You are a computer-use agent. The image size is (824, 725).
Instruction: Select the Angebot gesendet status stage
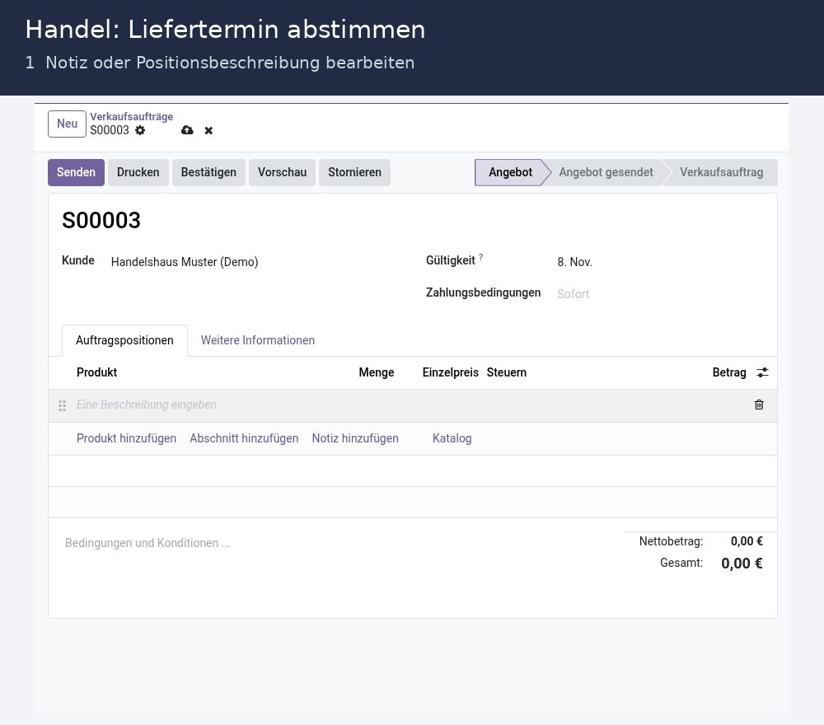[606, 172]
